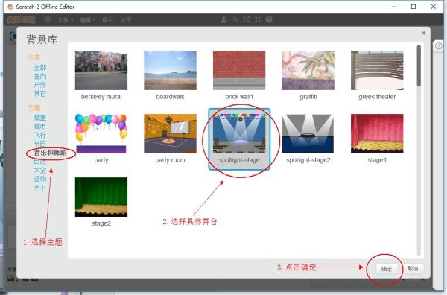The image size is (447, 295).
Task: Choose the 水下 theme
Action: tap(40, 188)
